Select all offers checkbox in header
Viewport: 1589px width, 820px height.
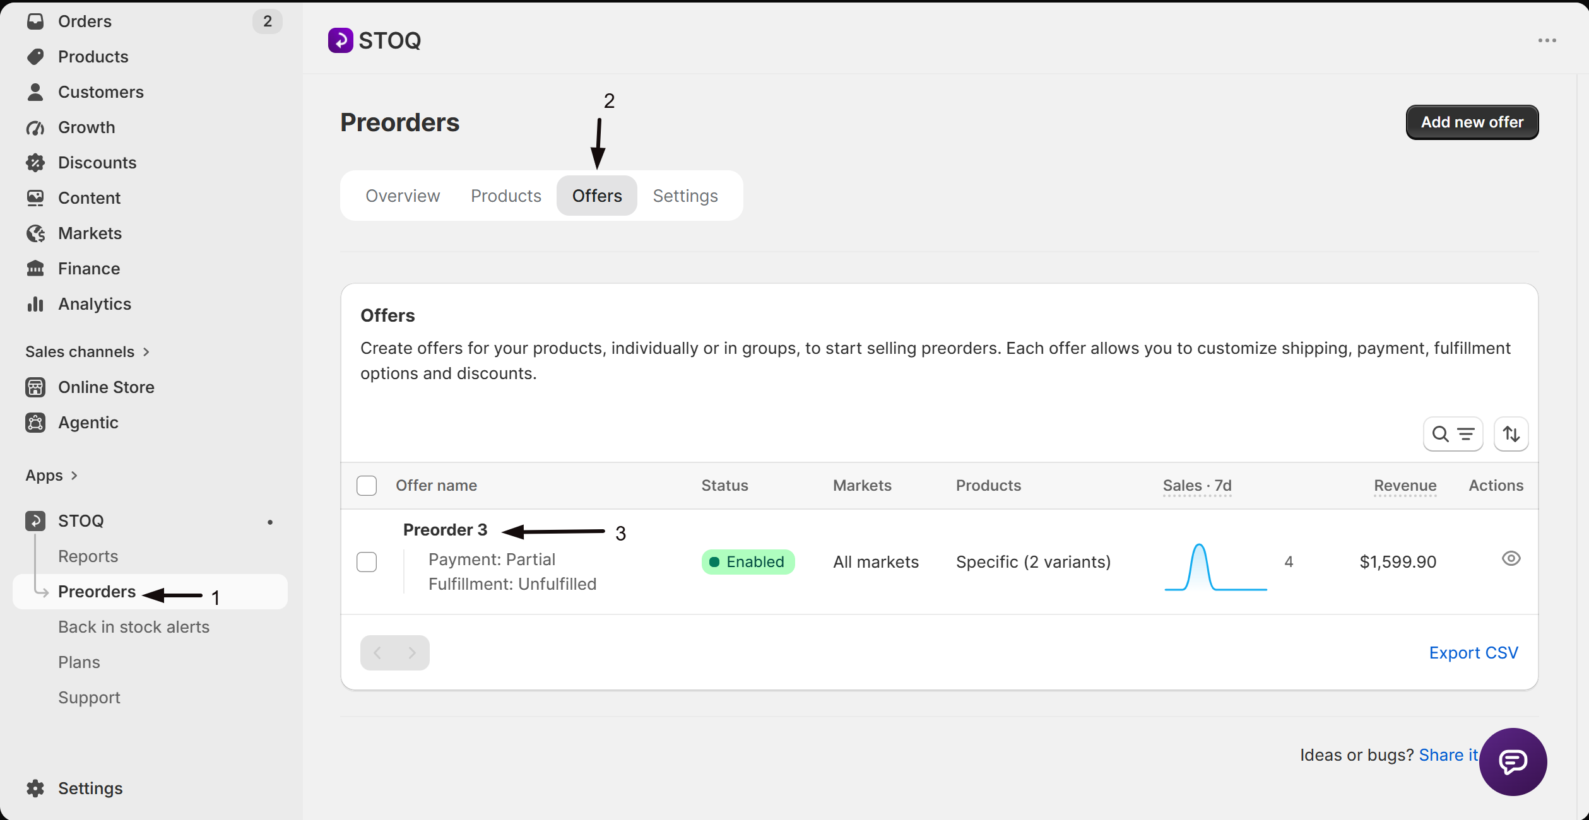367,486
